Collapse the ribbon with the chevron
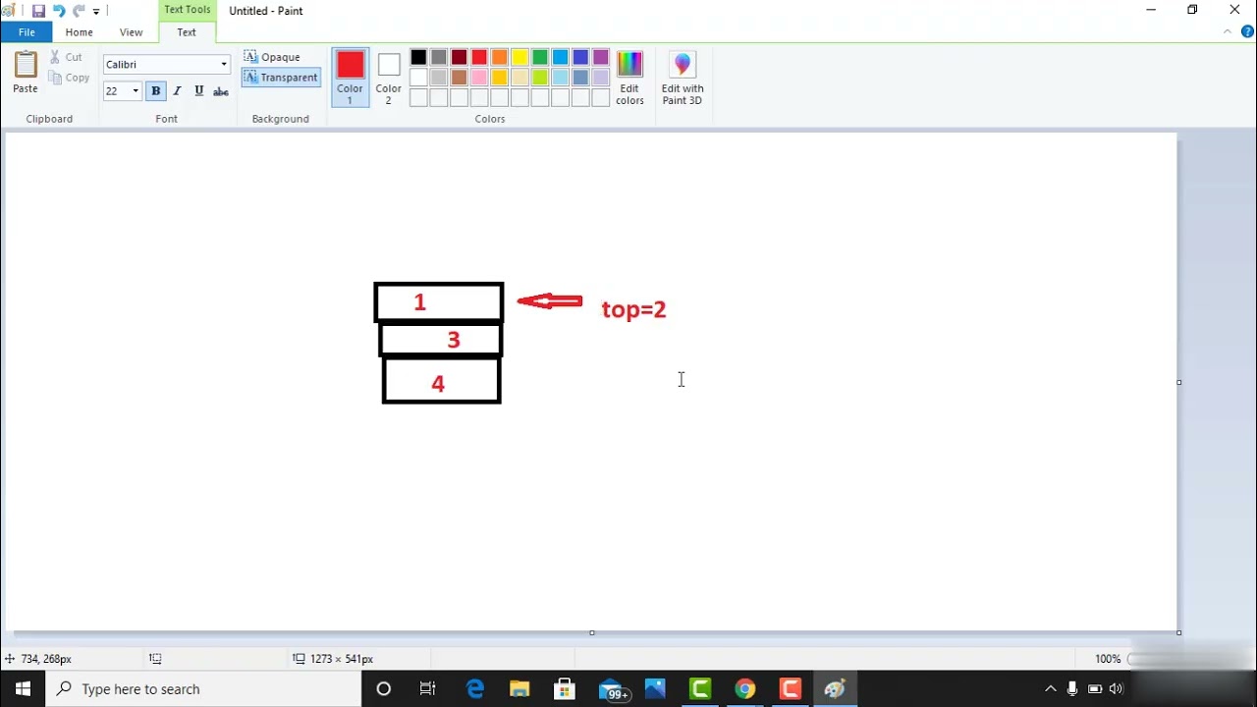The width and height of the screenshot is (1257, 707). click(x=1227, y=31)
